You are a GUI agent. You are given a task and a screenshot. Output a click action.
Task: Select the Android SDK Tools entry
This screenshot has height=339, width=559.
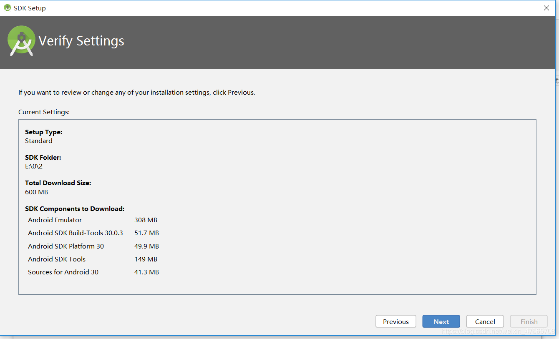point(57,259)
